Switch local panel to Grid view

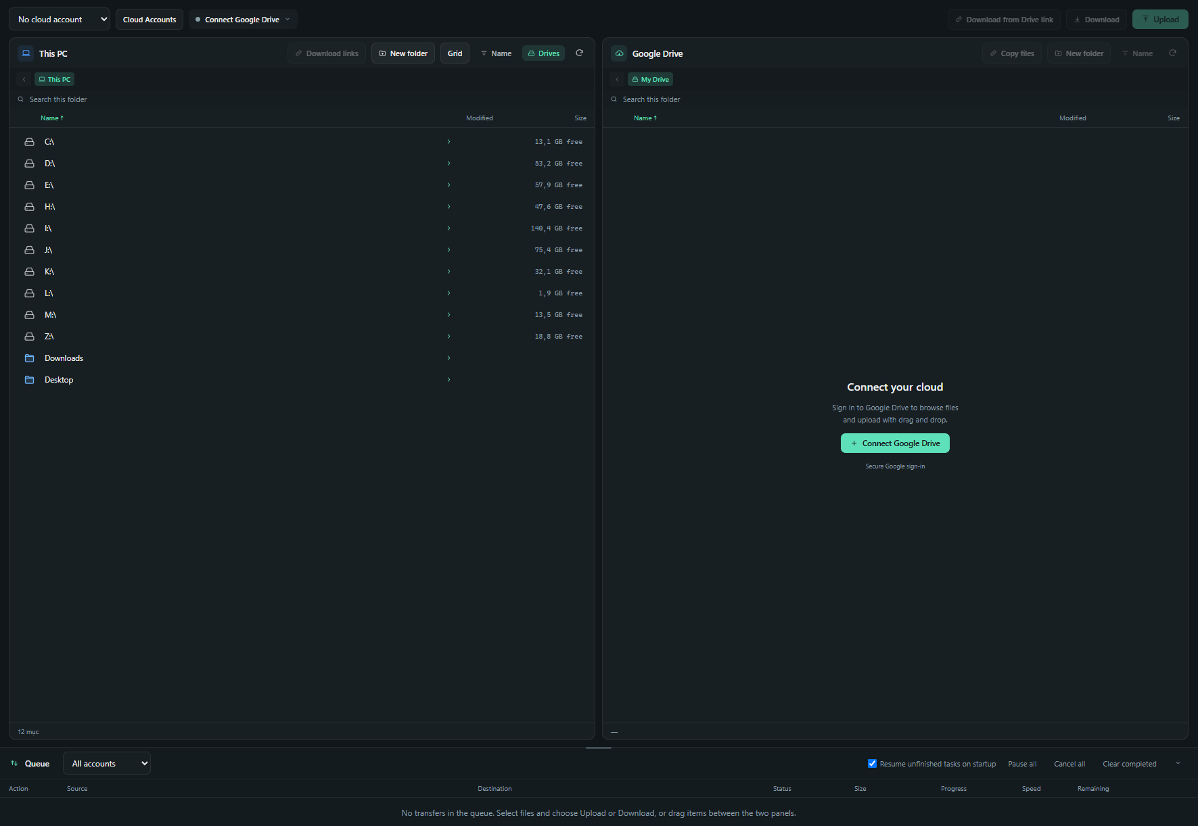[455, 53]
